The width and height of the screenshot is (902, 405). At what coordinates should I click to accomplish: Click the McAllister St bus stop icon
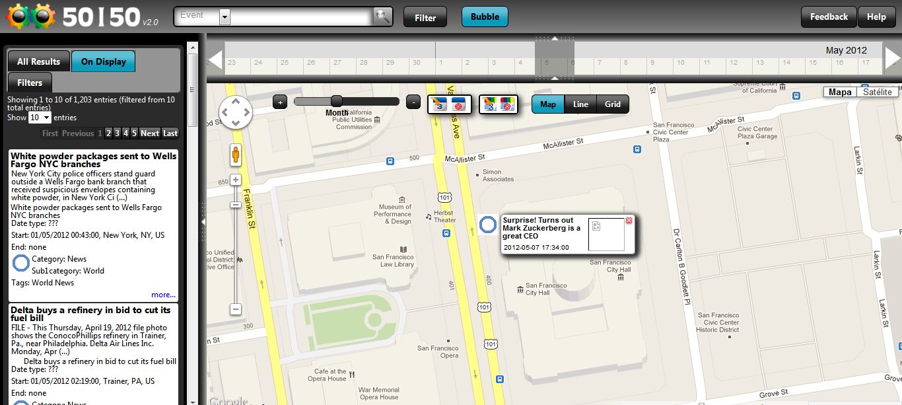point(390,161)
